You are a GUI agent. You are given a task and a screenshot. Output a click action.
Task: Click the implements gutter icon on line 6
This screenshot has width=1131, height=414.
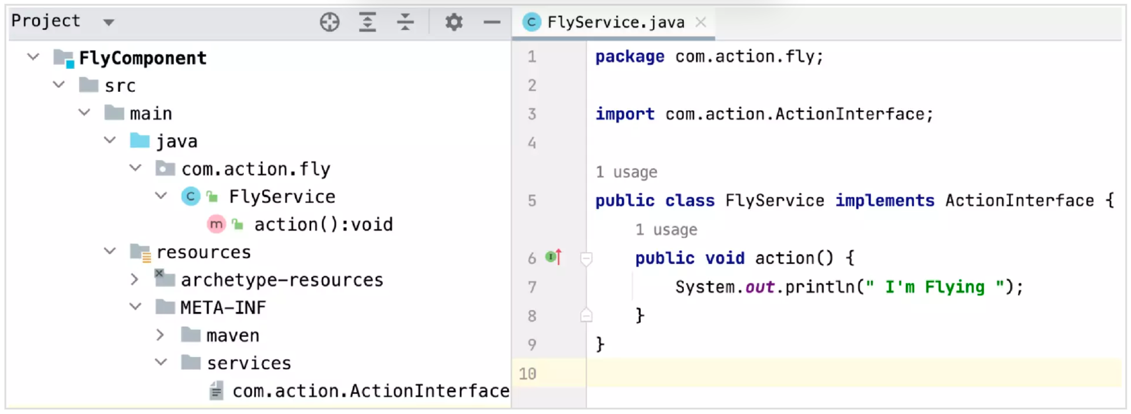pos(553,257)
